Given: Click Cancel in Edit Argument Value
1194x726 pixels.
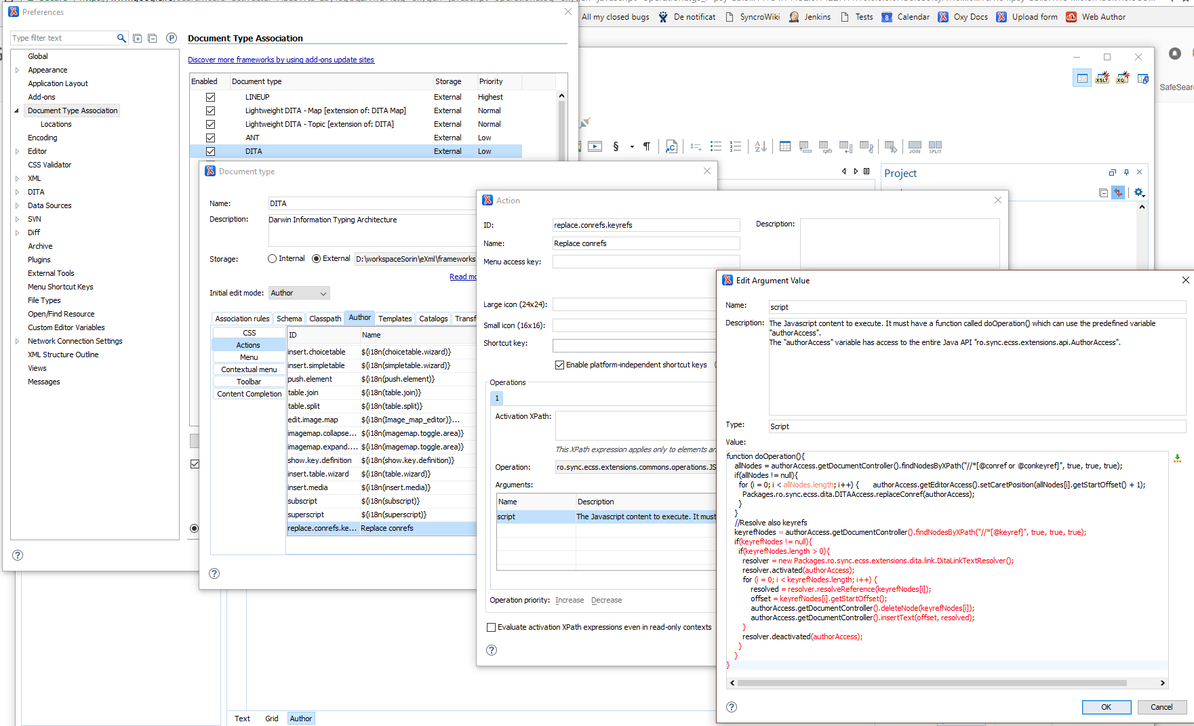Looking at the screenshot, I should [x=1161, y=707].
